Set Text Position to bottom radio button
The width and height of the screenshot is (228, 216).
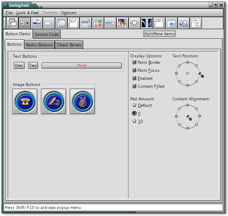pos(188,85)
